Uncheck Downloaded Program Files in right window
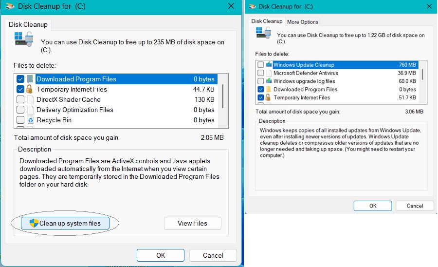The height and width of the screenshot is (267, 438). tap(261, 90)
